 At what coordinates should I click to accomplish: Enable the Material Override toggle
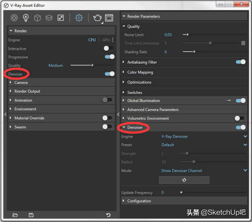click(x=107, y=118)
